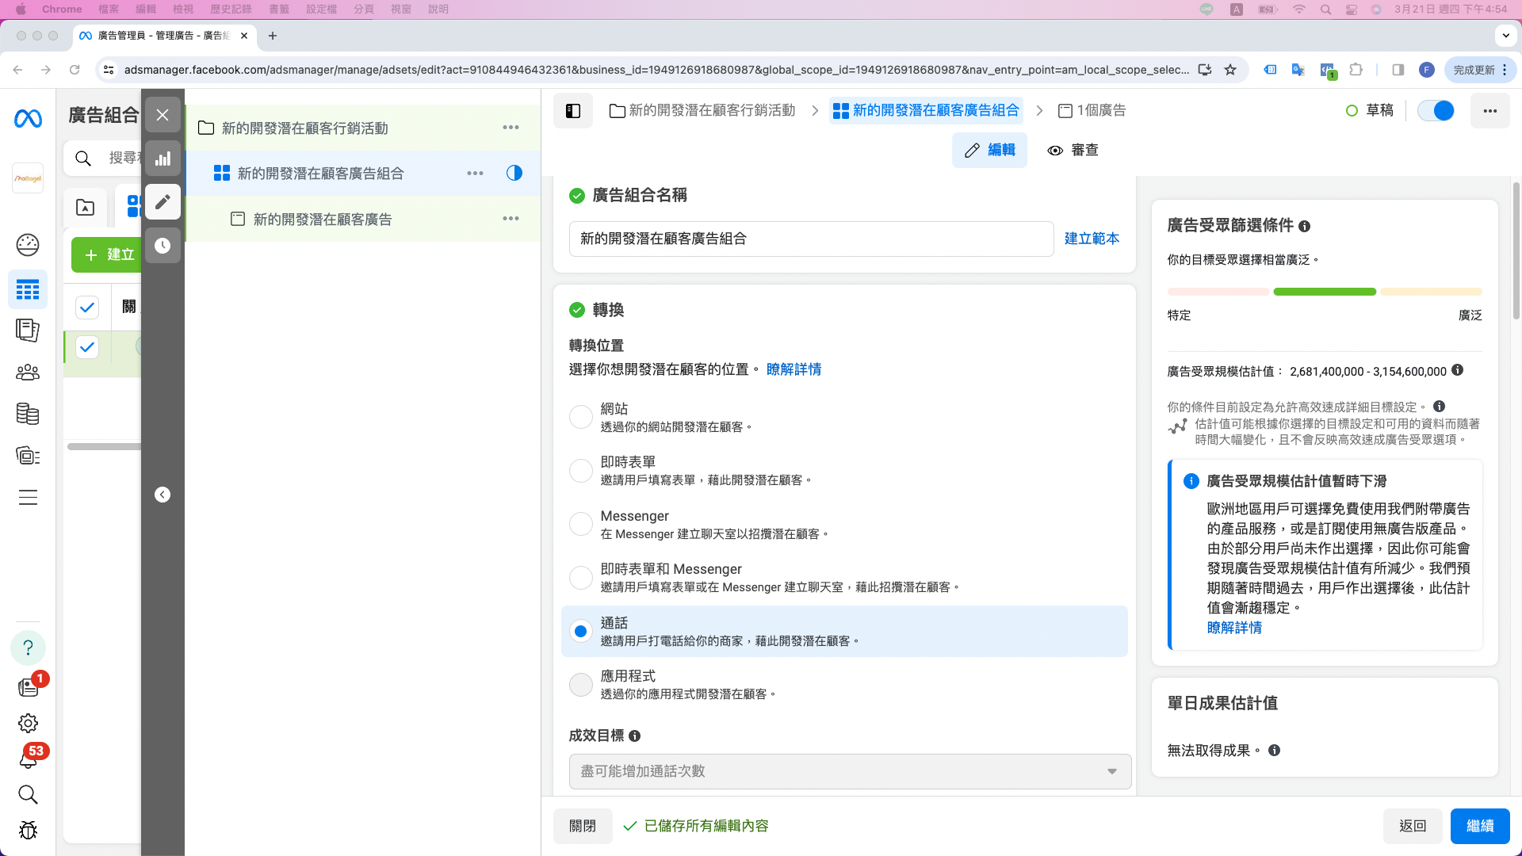Click 瞭解詳情 link under 轉換位置

[x=794, y=369]
